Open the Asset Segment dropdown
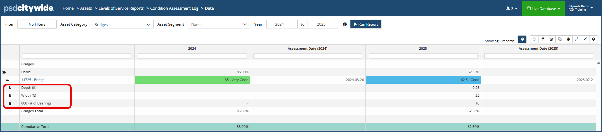602x132 pixels. coord(219,24)
